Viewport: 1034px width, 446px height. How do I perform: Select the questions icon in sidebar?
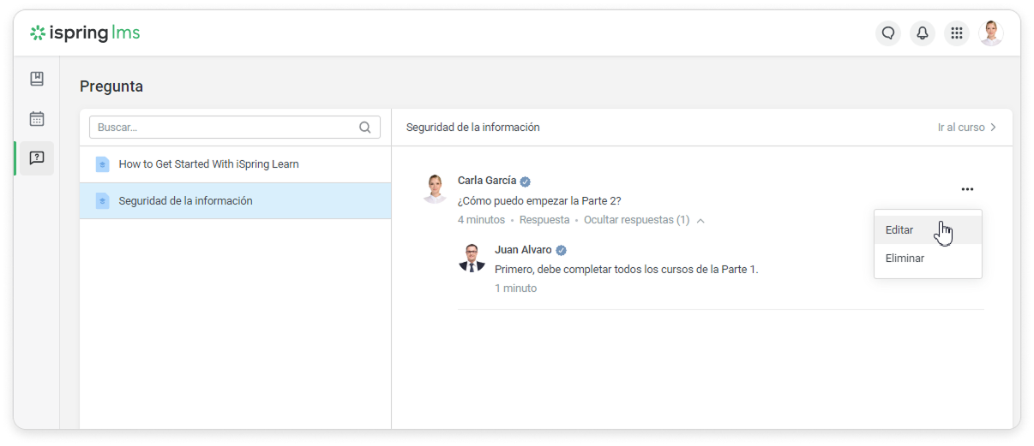(37, 158)
